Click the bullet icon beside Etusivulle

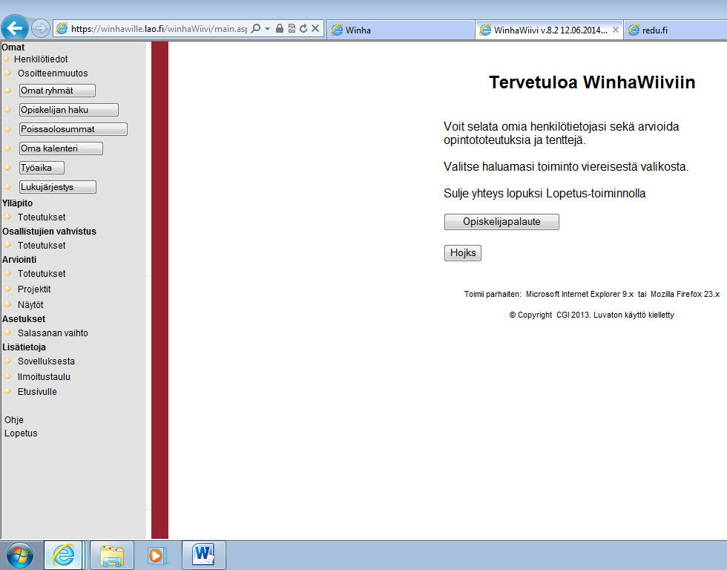coord(8,391)
